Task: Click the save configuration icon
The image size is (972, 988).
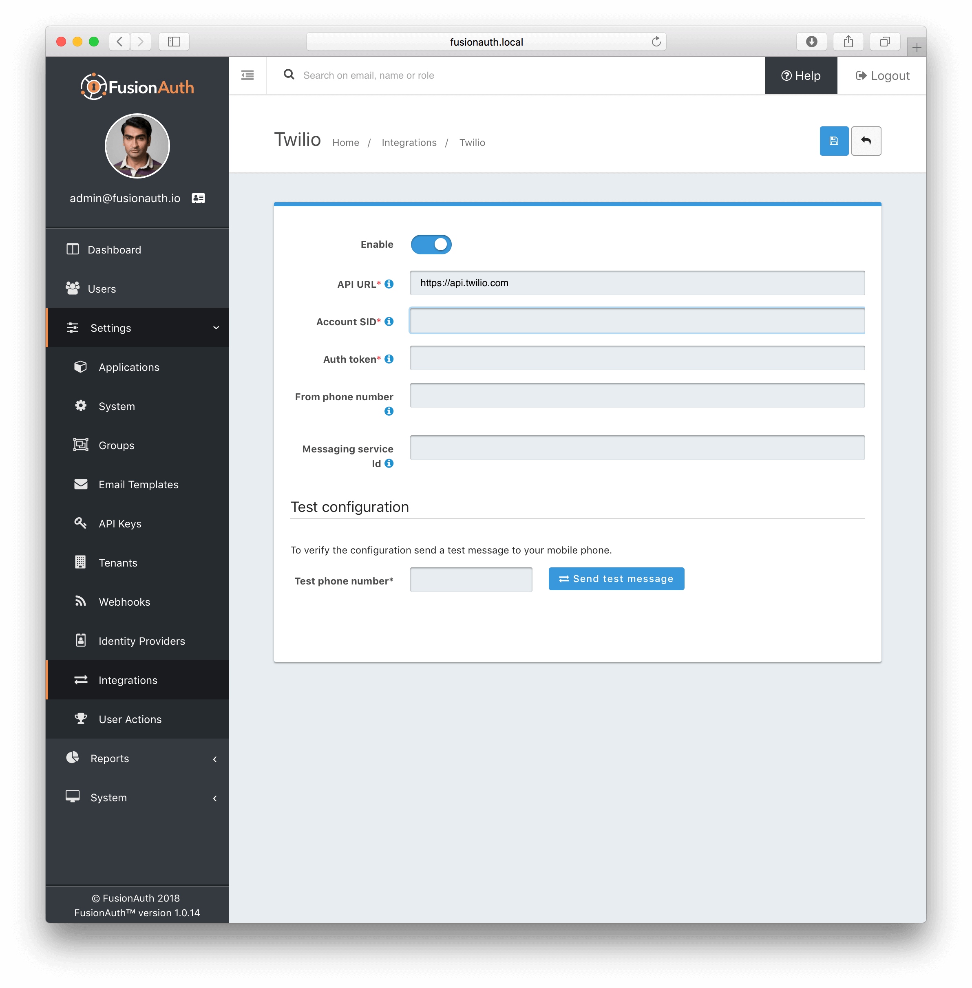Action: click(x=833, y=141)
